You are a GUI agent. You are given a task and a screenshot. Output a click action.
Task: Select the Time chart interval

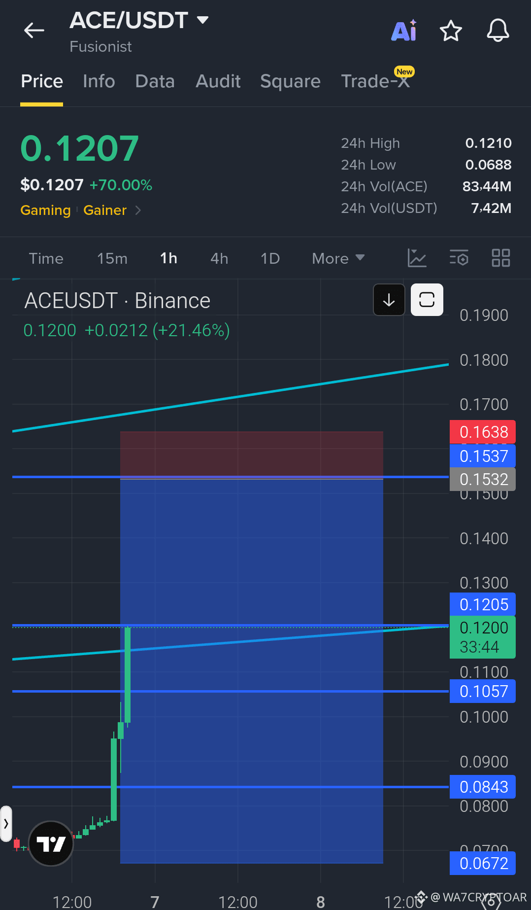coord(46,259)
